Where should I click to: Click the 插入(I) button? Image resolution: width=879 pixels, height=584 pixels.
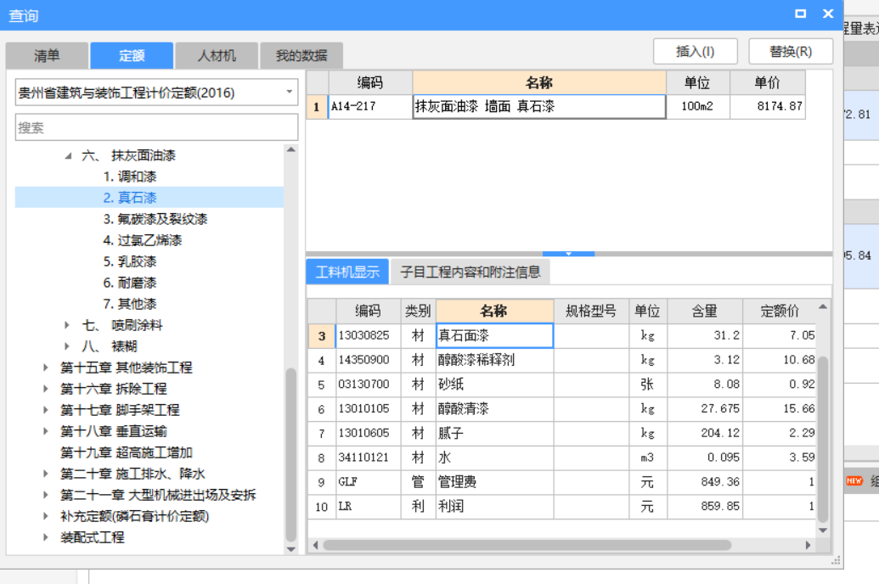[x=695, y=52]
